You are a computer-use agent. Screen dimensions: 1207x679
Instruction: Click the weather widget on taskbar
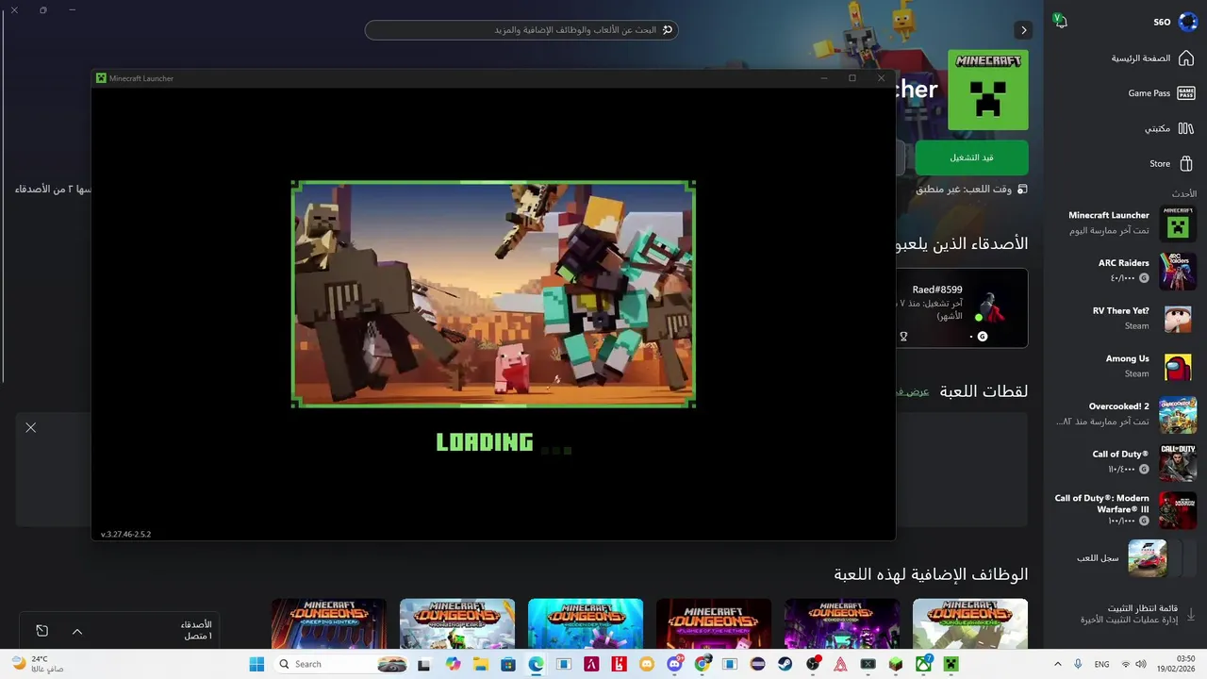point(38,664)
